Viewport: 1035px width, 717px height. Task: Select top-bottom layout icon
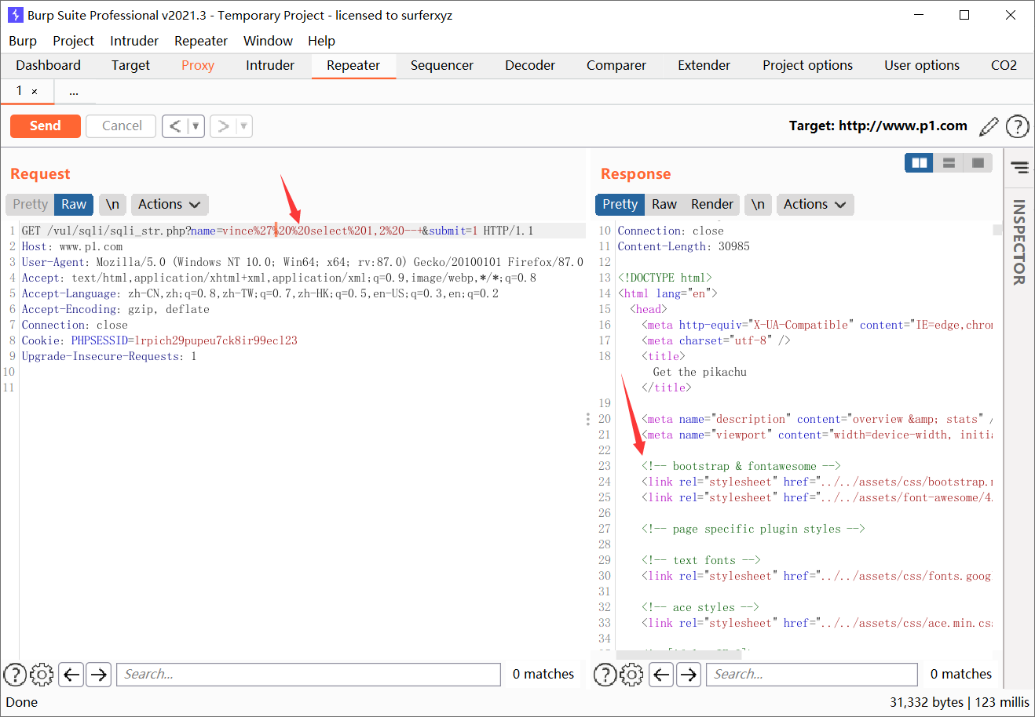(x=949, y=162)
